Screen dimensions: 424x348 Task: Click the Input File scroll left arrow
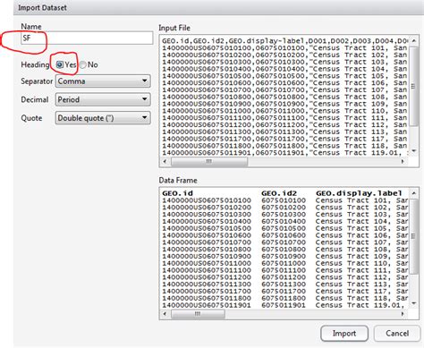click(x=165, y=161)
